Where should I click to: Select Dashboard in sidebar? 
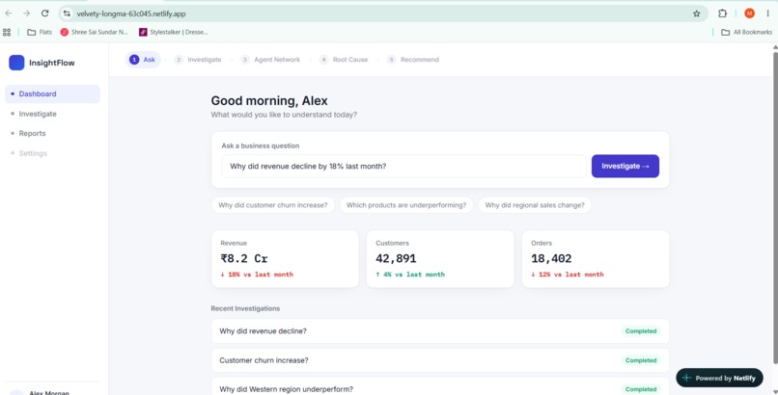point(52,93)
